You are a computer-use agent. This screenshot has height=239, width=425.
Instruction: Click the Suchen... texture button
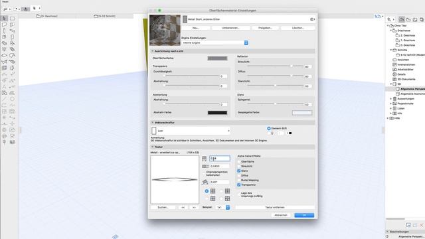pos(163,207)
